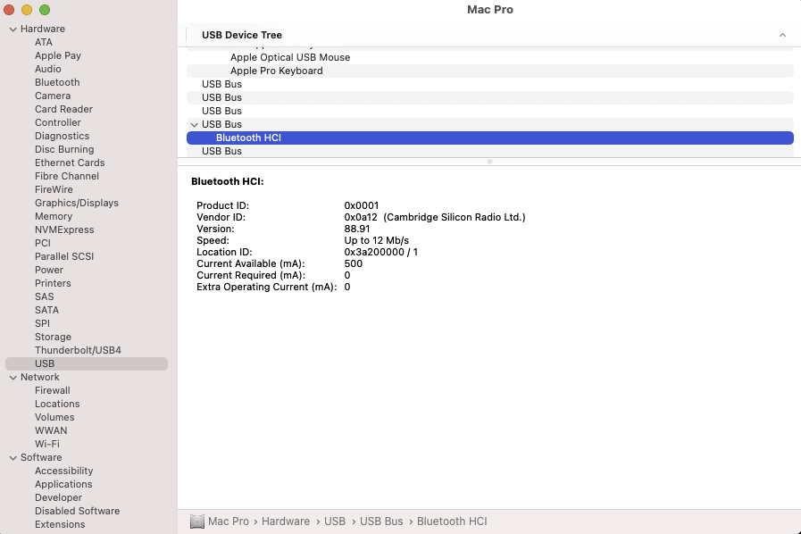The image size is (801, 534).
Task: Select the Bluetooth HCI device row
Action: coord(490,138)
